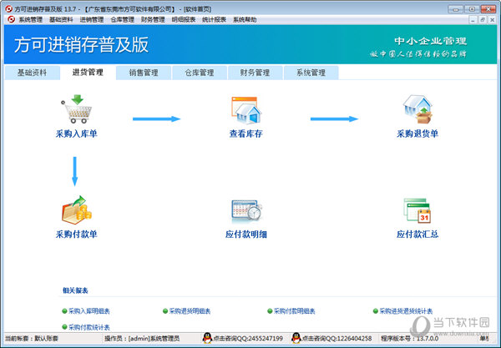Click 点击咨询QQ:1226404258 in status bar
The image size is (501, 348).
pos(337,339)
